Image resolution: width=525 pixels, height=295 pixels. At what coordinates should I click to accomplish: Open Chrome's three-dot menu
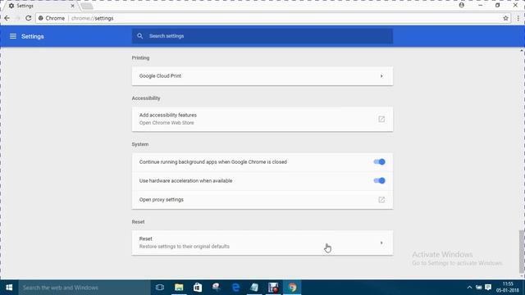click(x=518, y=18)
